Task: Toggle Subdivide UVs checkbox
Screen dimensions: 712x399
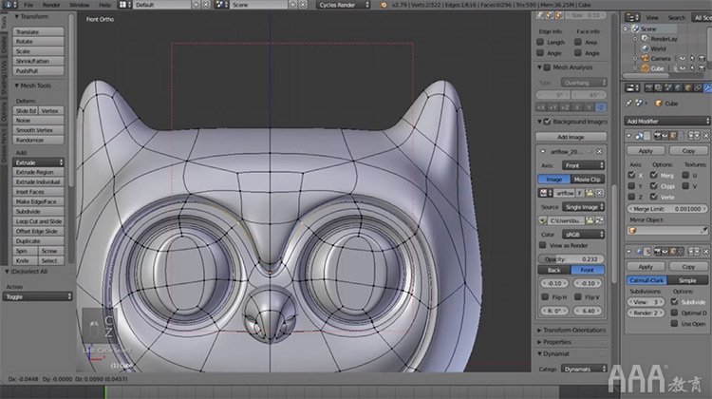Action: pos(674,301)
